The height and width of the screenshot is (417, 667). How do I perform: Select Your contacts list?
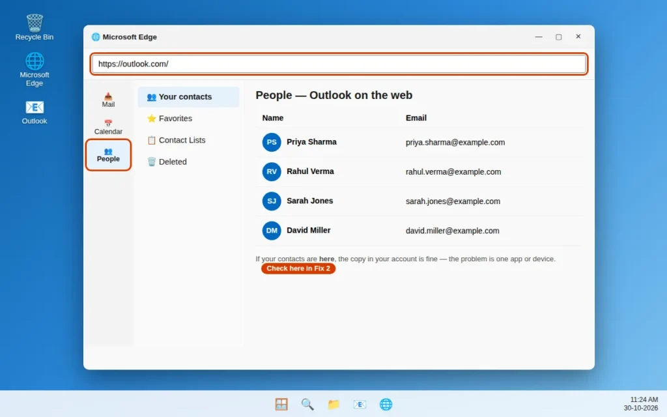(188, 97)
